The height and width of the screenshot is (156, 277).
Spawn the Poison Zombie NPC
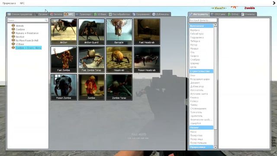[64, 87]
